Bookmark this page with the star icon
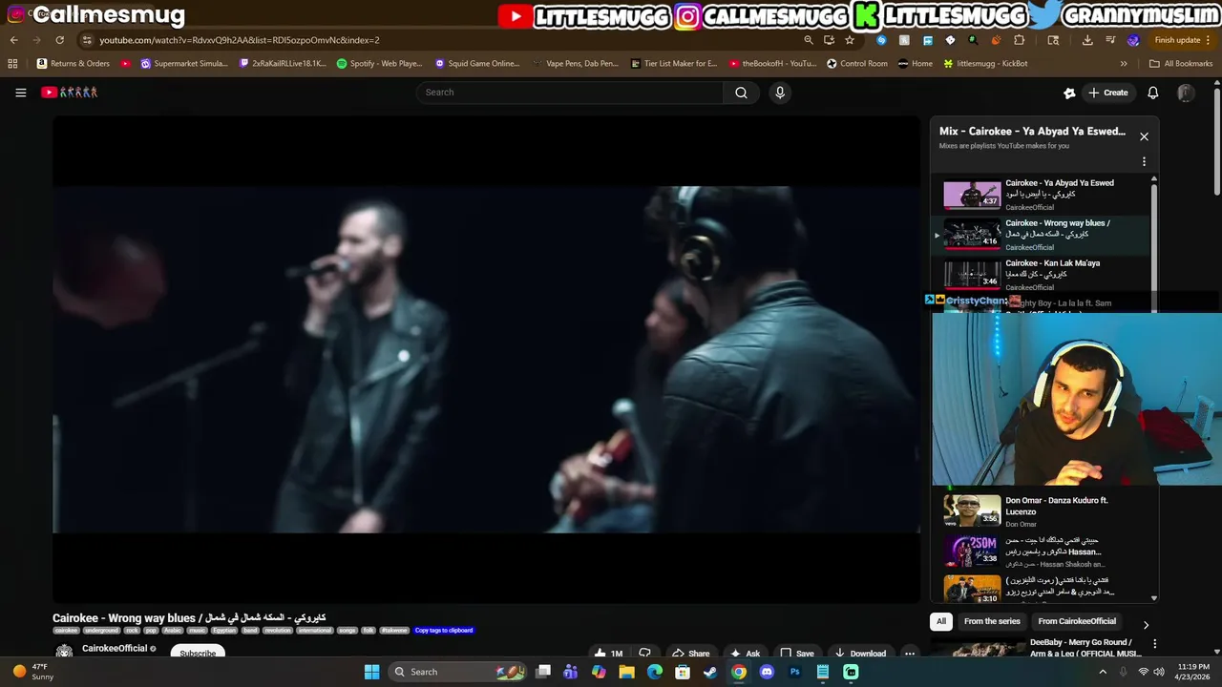The height and width of the screenshot is (687, 1222). 850,40
